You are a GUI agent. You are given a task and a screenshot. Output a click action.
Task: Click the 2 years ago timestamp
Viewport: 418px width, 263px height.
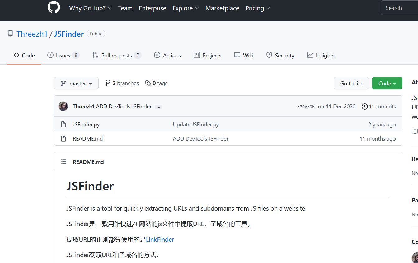pyautogui.click(x=382, y=125)
